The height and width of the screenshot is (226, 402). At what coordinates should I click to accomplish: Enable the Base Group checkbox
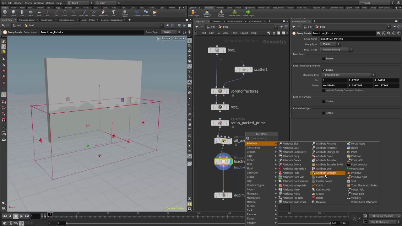(323, 59)
